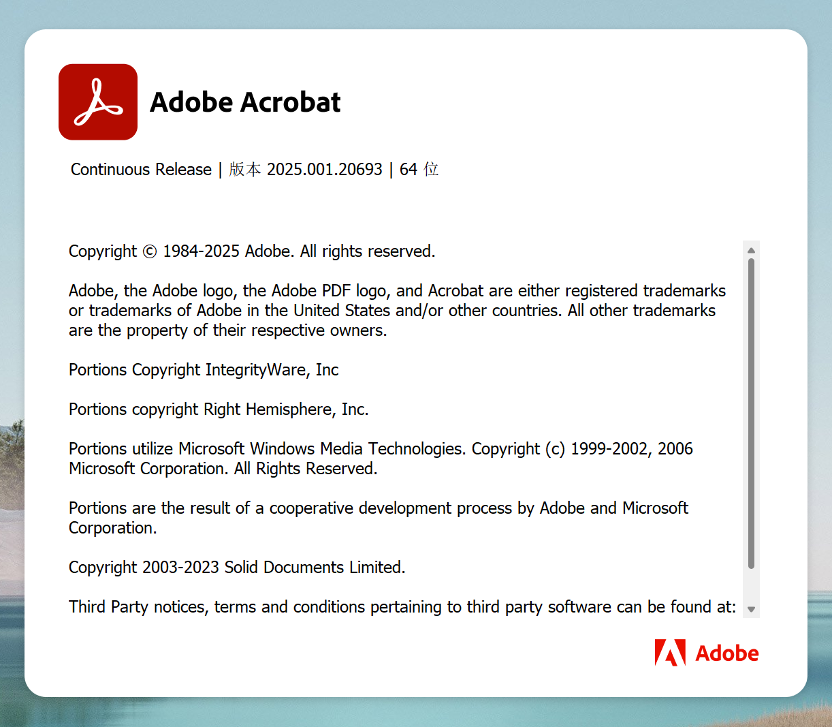
Task: Click the "Continuous Release" label
Action: [141, 169]
